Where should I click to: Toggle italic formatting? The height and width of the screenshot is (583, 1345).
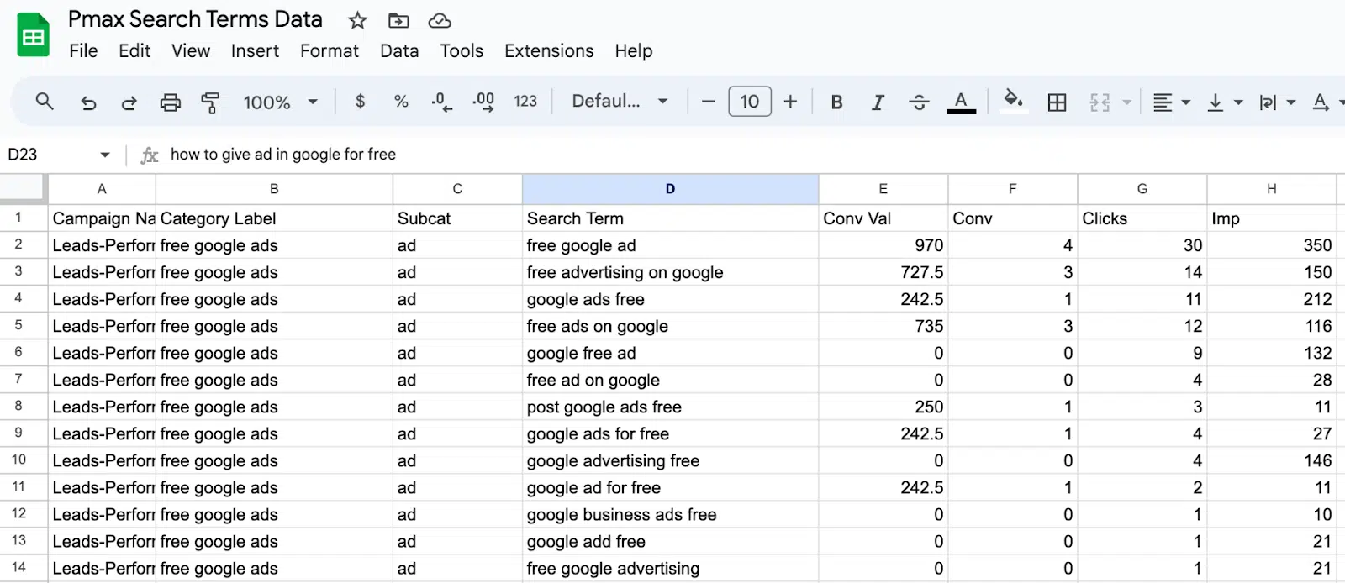pyautogui.click(x=878, y=102)
